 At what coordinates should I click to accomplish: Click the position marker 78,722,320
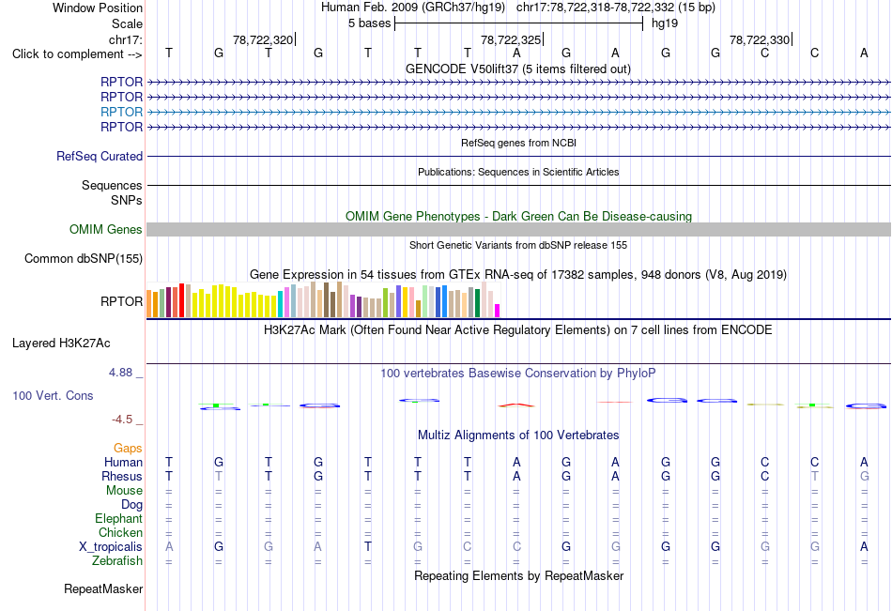[x=263, y=39]
